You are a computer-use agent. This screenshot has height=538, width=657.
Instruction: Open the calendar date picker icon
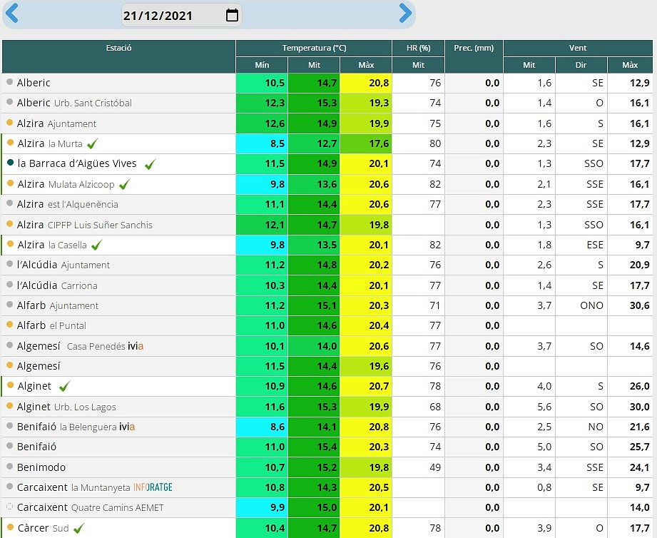tap(232, 15)
